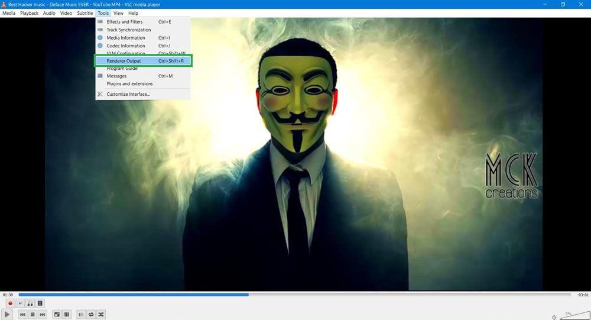
Task: Click elapsed time 01:30 label
Action: (x=8, y=295)
